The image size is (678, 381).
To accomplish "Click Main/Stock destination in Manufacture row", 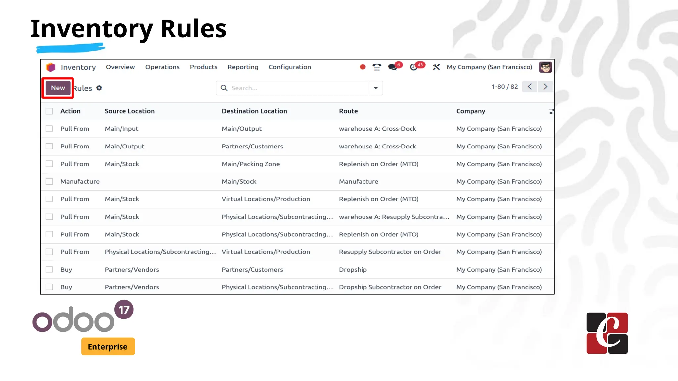I will tap(239, 182).
